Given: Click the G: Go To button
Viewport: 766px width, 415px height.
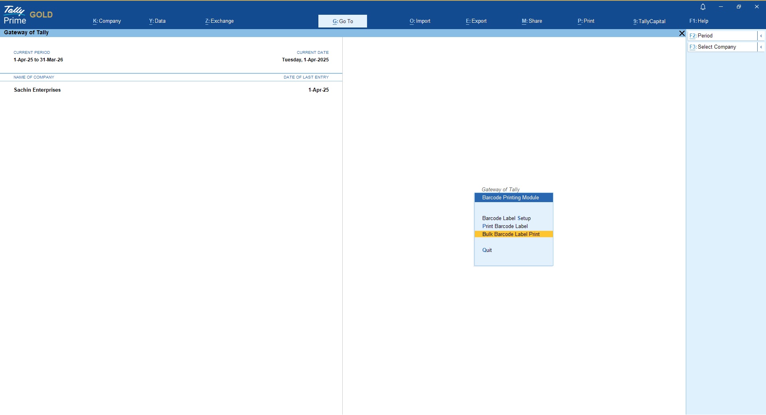Looking at the screenshot, I should [343, 21].
